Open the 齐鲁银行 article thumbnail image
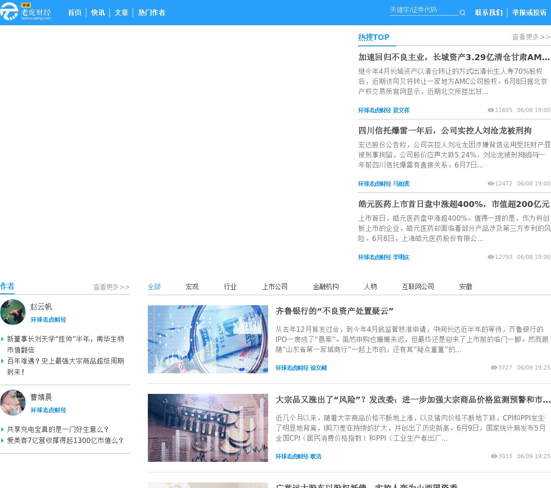The image size is (551, 488). pos(208,339)
